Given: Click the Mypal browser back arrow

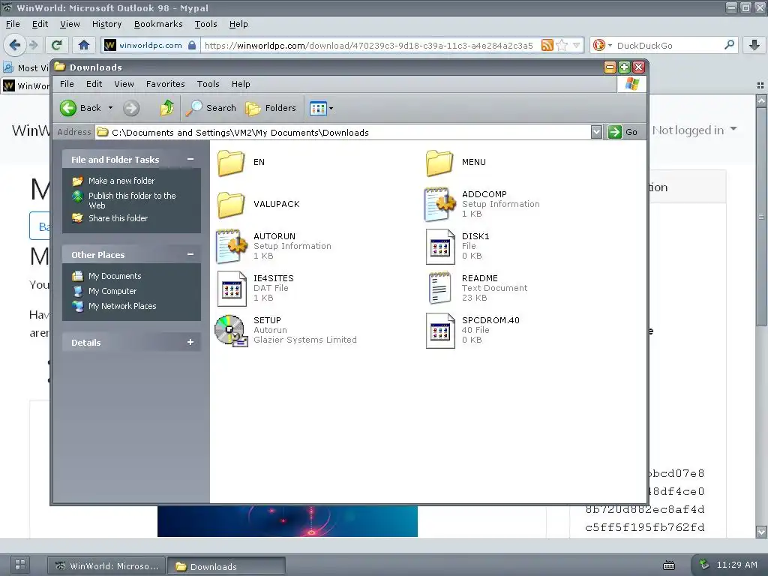Looking at the screenshot, I should click(x=15, y=46).
